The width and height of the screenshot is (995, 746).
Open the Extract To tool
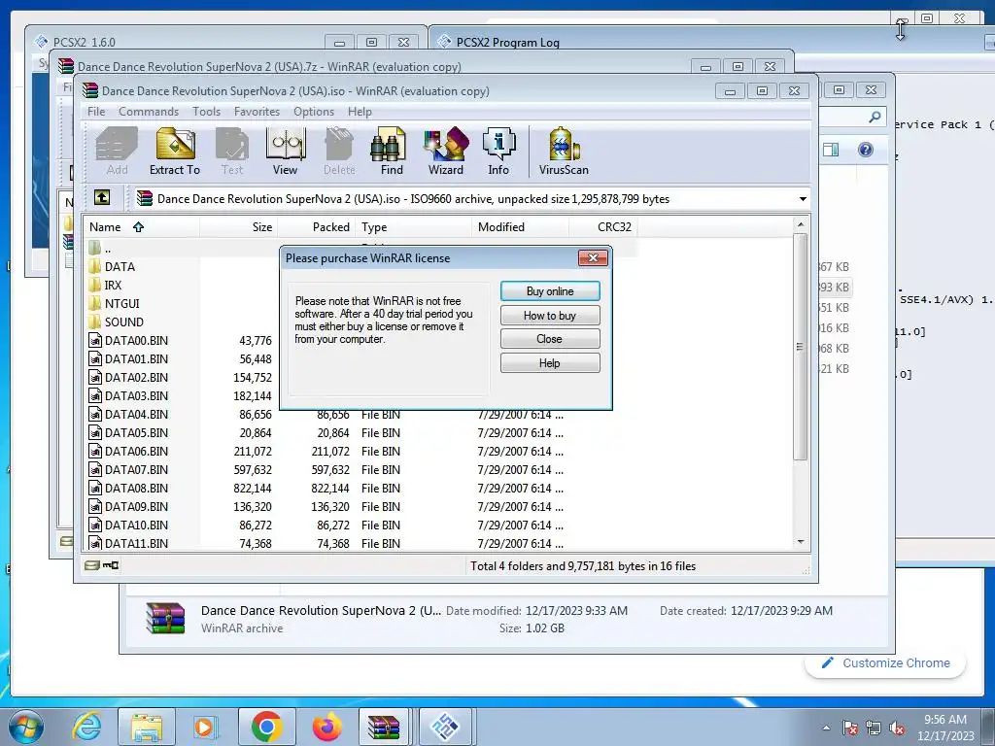[x=175, y=151]
